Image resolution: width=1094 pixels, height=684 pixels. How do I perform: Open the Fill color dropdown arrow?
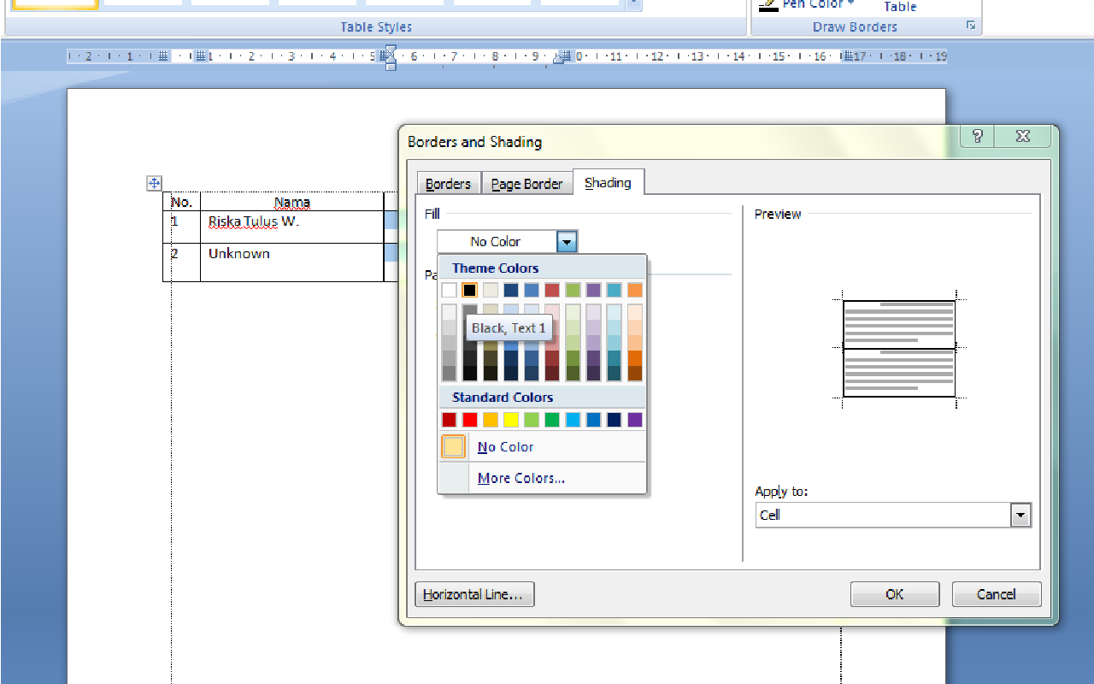(568, 242)
